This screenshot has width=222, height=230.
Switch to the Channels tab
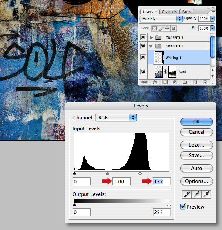pyautogui.click(x=169, y=12)
